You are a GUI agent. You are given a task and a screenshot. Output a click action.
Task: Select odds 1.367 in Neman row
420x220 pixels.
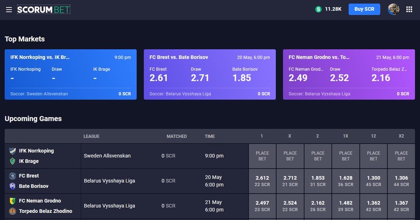[x=401, y=206]
